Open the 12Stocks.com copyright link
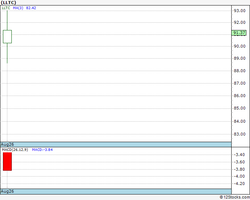The image size is (250, 200). pyautogui.click(x=235, y=197)
